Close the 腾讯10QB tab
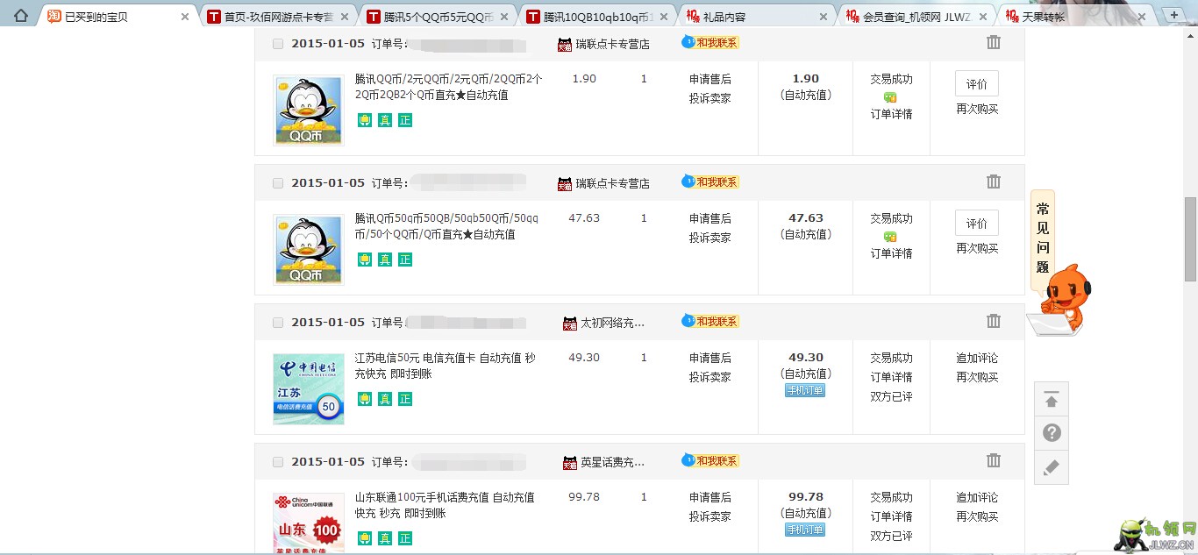This screenshot has width=1198, height=555. 664,17
